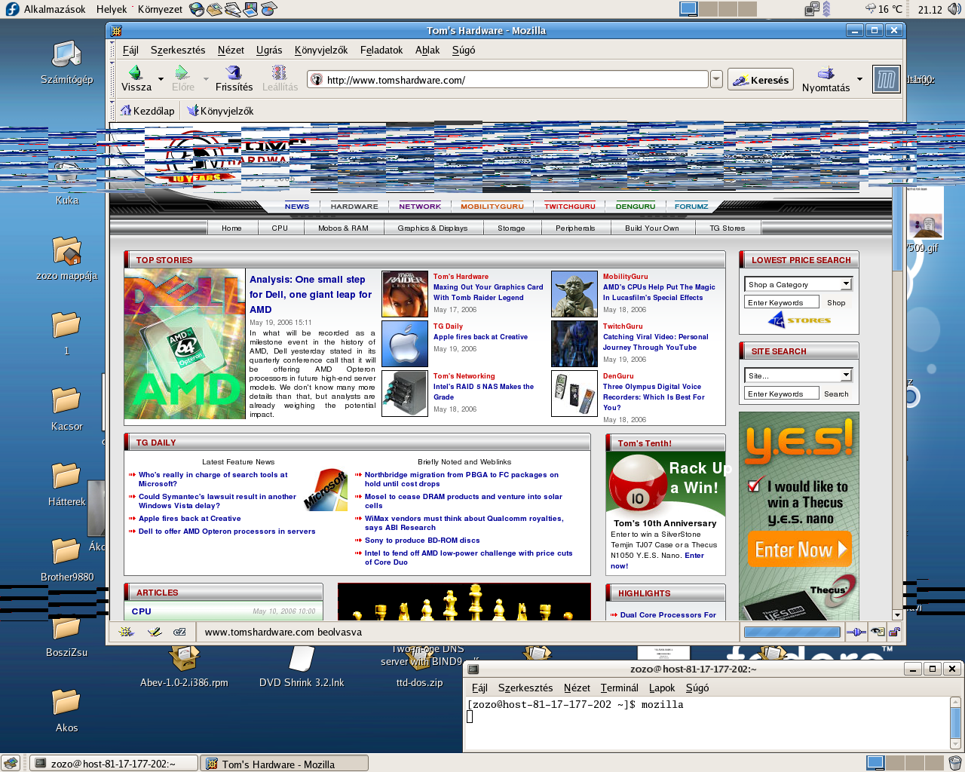Image resolution: width=965 pixels, height=772 pixels.
Task: Open the Apple fires back at Creative link
Action: 479,337
